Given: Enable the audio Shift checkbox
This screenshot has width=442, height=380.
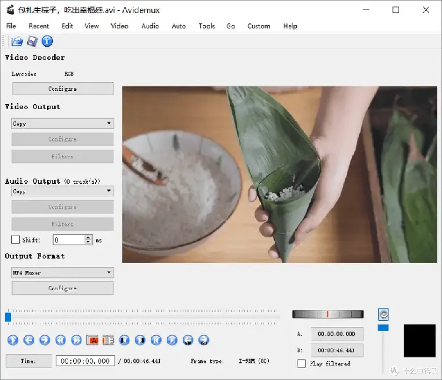Looking at the screenshot, I should tap(16, 240).
